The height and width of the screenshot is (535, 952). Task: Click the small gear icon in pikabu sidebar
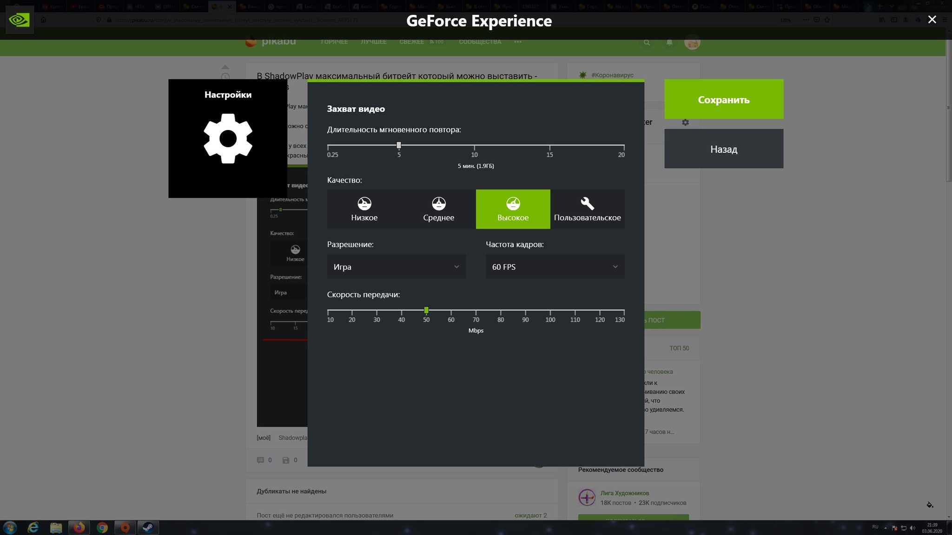pos(685,122)
